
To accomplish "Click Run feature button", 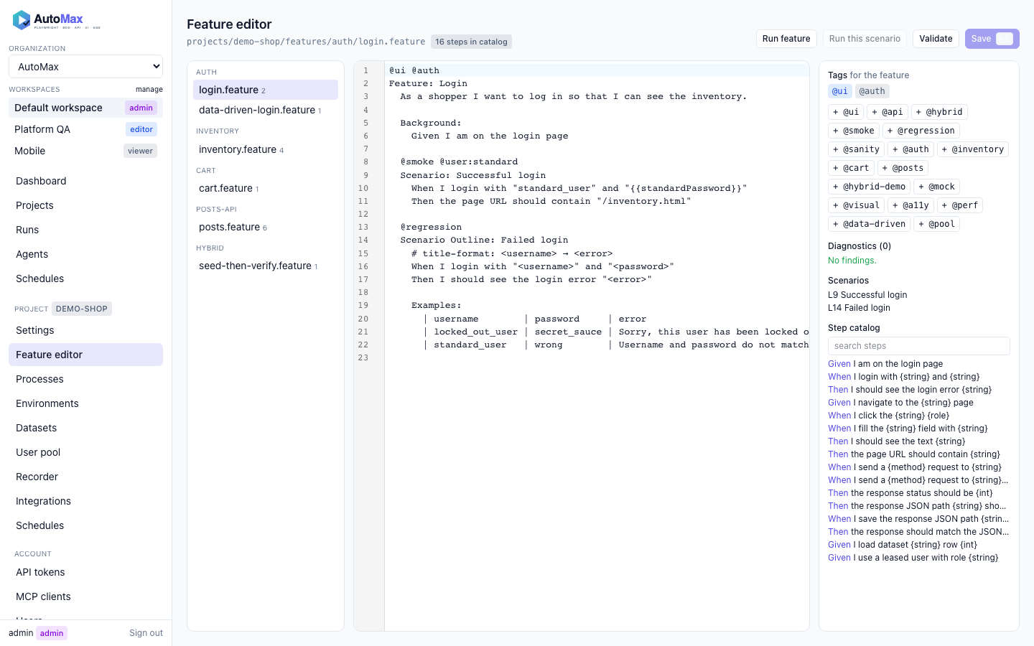I will [x=786, y=39].
